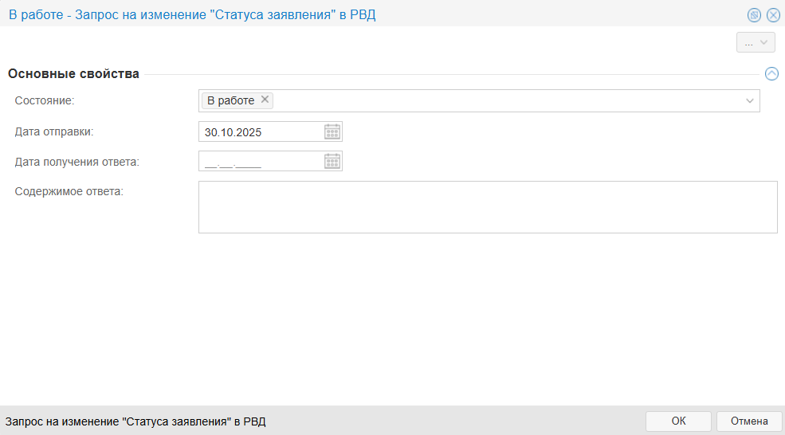Click the Основные свойства section header

pyautogui.click(x=73, y=74)
